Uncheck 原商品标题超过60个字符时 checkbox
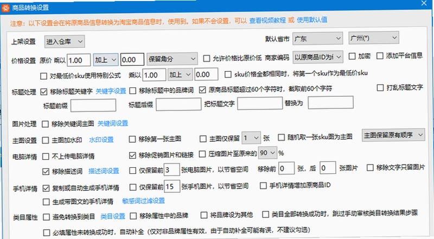The height and width of the screenshot is (239, 434). pyautogui.click(x=202, y=90)
